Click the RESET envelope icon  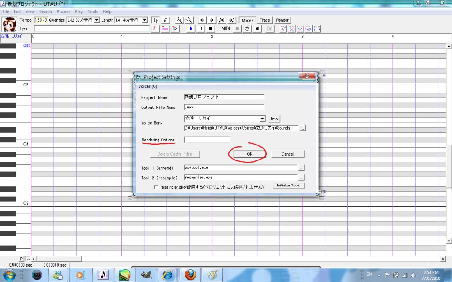pos(317,29)
